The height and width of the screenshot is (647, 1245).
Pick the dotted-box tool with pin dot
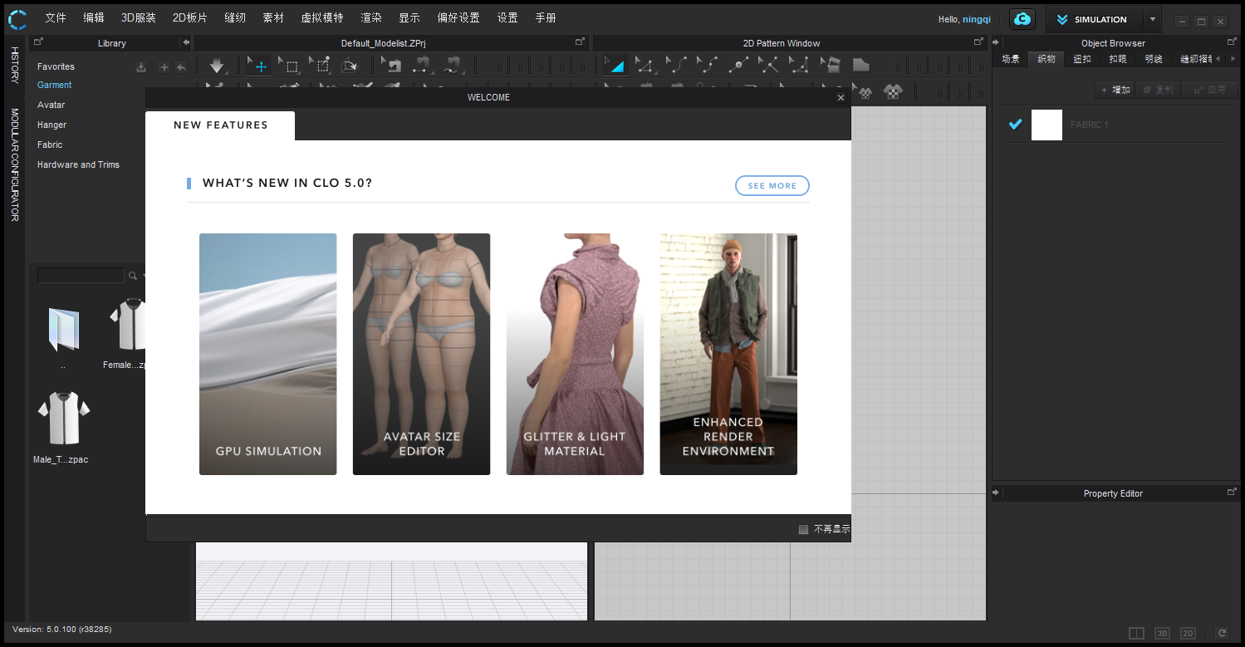click(x=320, y=66)
